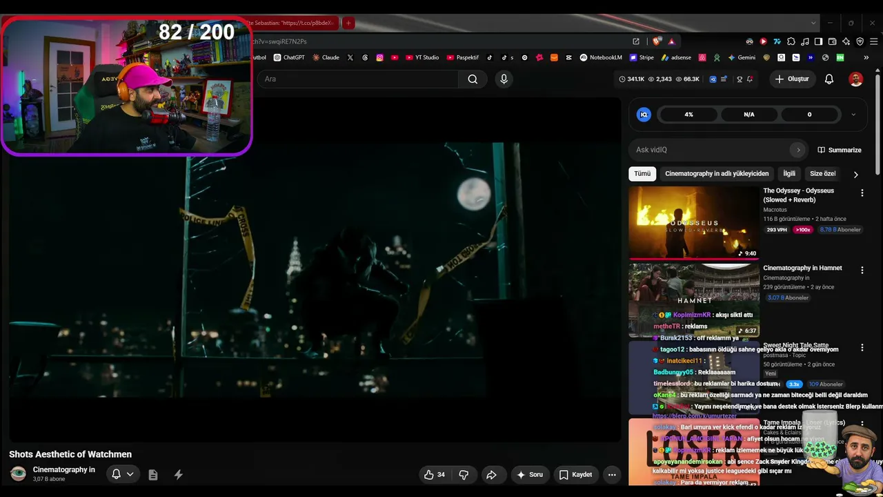The height and width of the screenshot is (497, 883).
Task: Click the vidIQ 4% score pill
Action: coord(688,115)
